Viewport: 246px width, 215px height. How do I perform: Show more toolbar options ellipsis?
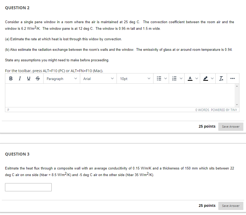click(x=232, y=78)
